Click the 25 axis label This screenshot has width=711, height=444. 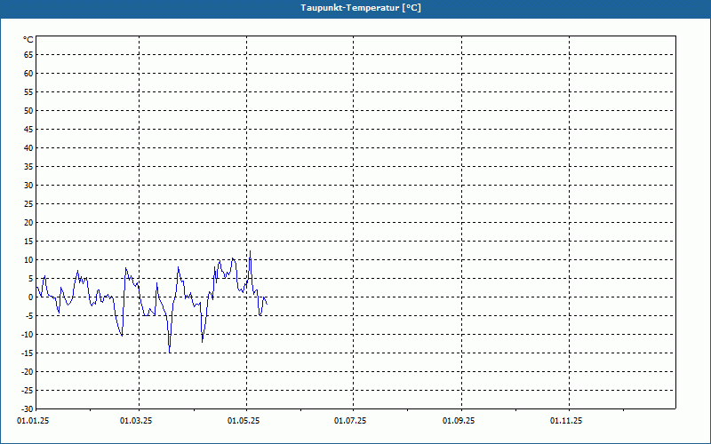click(28, 204)
